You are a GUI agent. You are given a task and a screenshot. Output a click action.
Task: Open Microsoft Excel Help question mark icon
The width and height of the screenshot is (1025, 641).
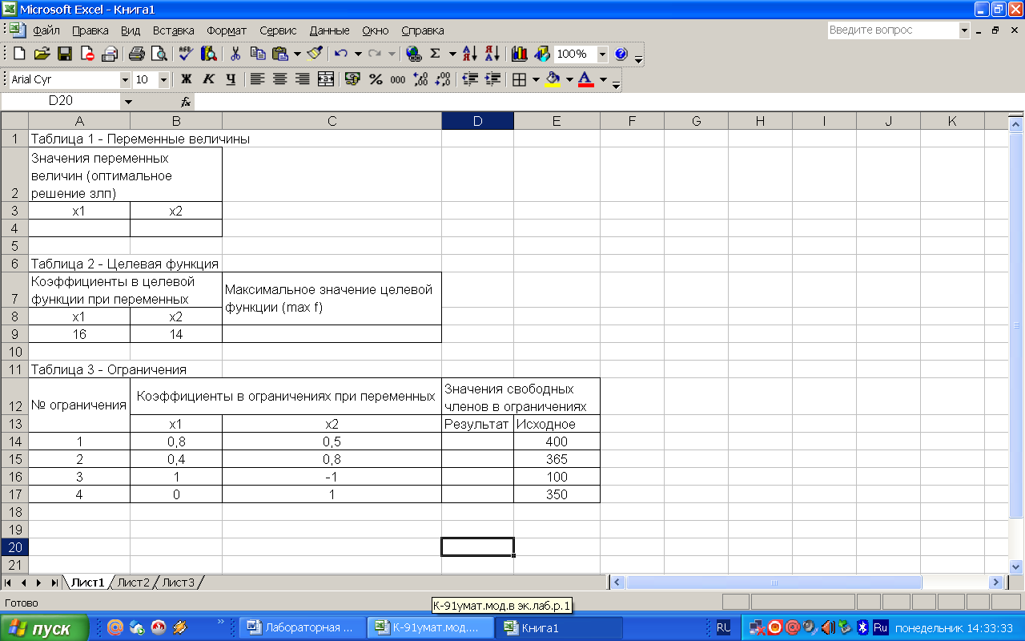click(621, 54)
